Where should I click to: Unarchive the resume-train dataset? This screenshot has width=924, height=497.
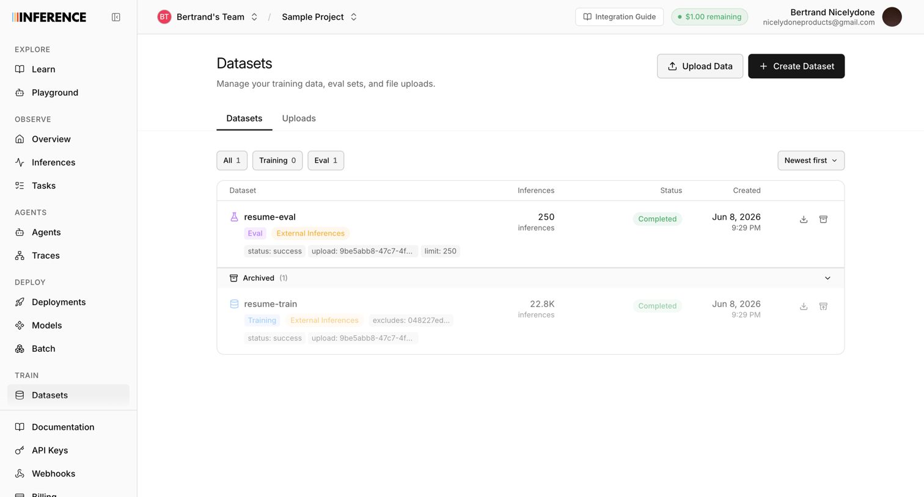click(x=823, y=307)
